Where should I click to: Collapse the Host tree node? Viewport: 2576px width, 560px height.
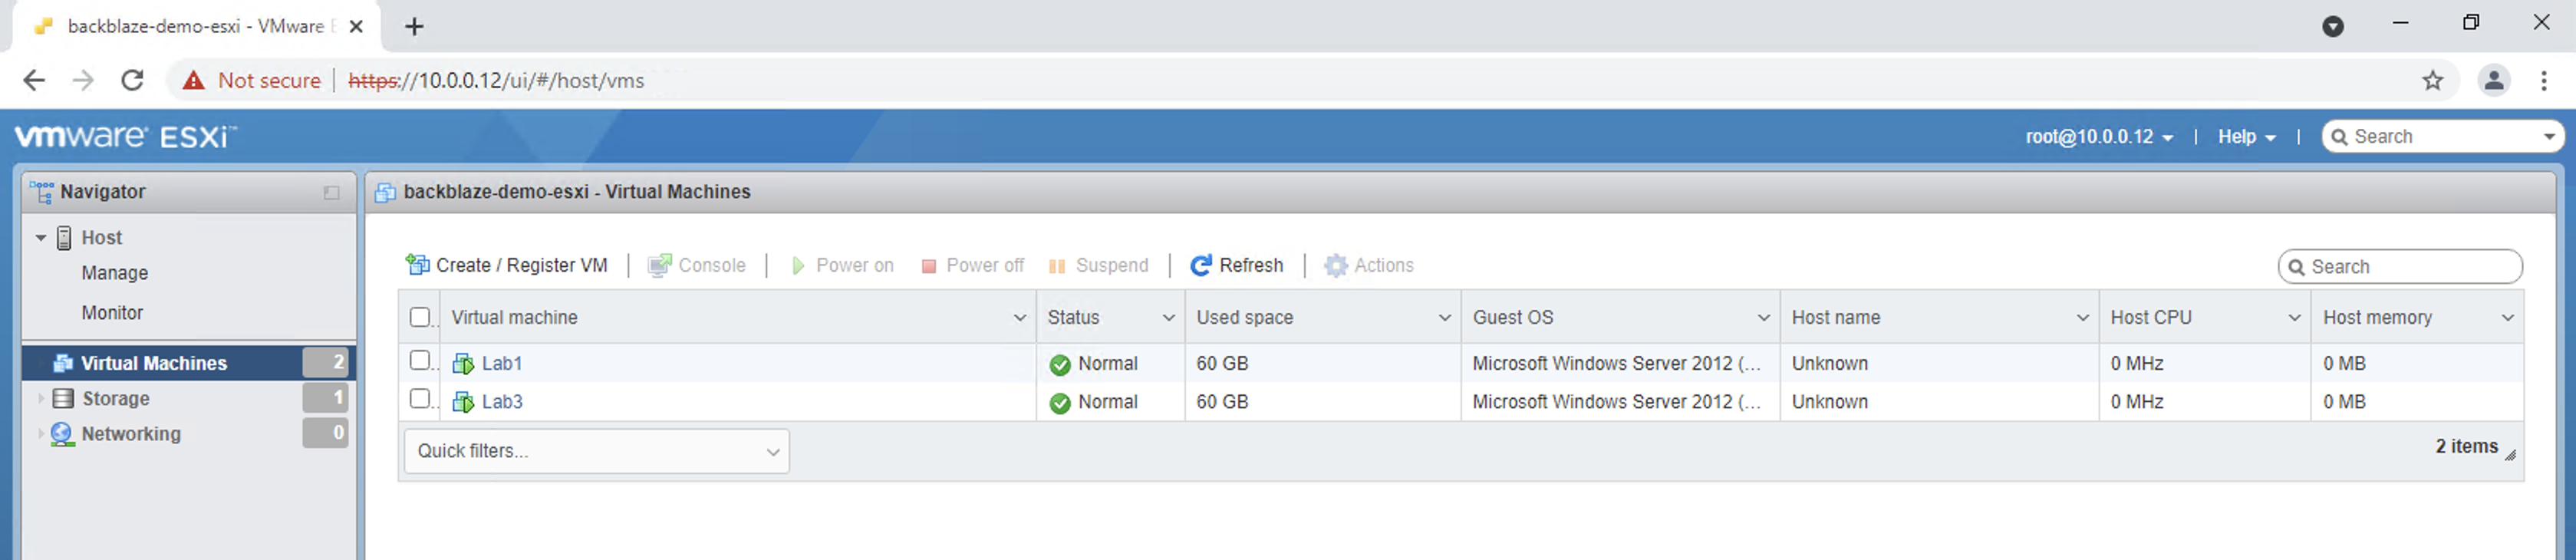click(x=41, y=238)
